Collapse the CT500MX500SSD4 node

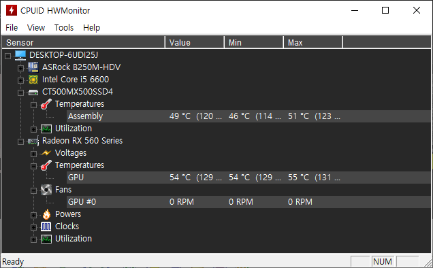click(20, 93)
